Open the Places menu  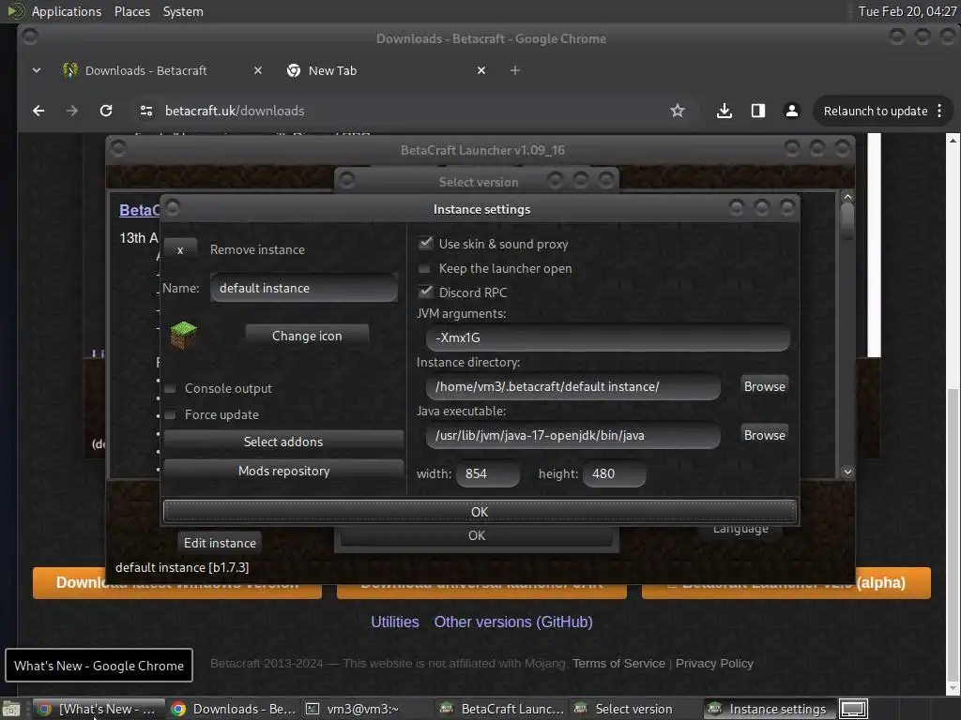(131, 11)
